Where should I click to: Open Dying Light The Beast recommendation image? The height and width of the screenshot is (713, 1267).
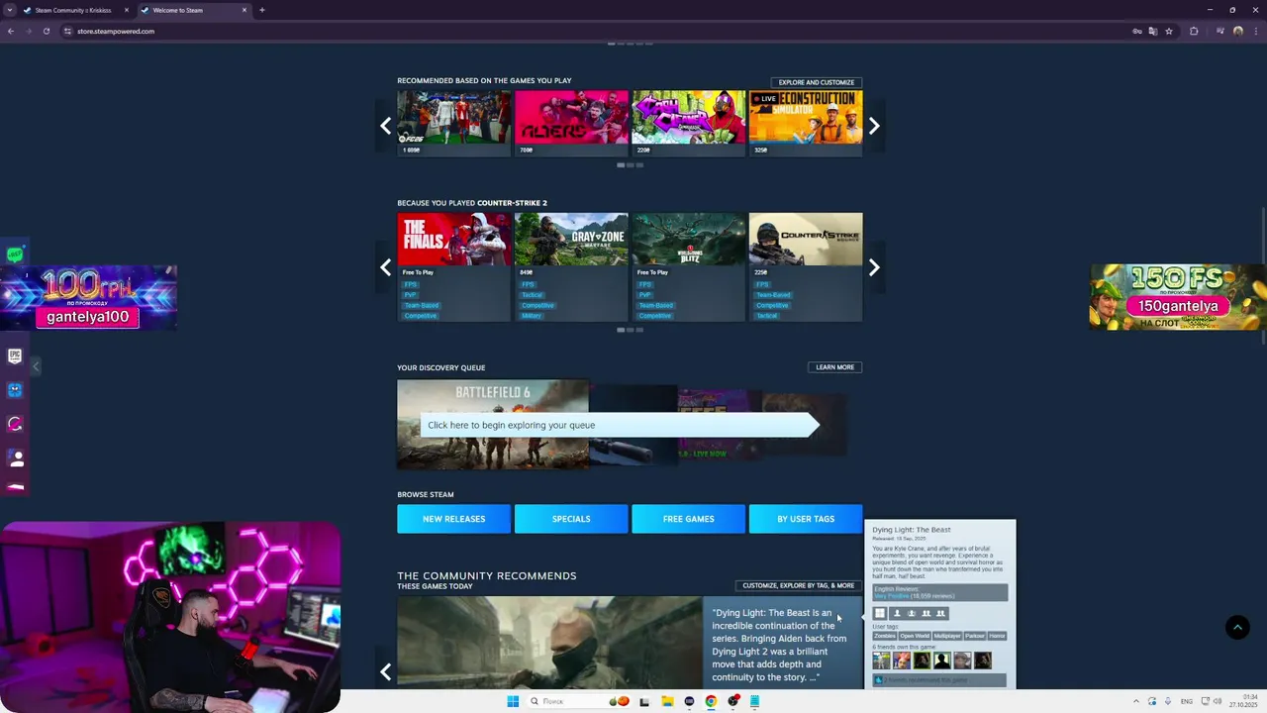click(549, 642)
